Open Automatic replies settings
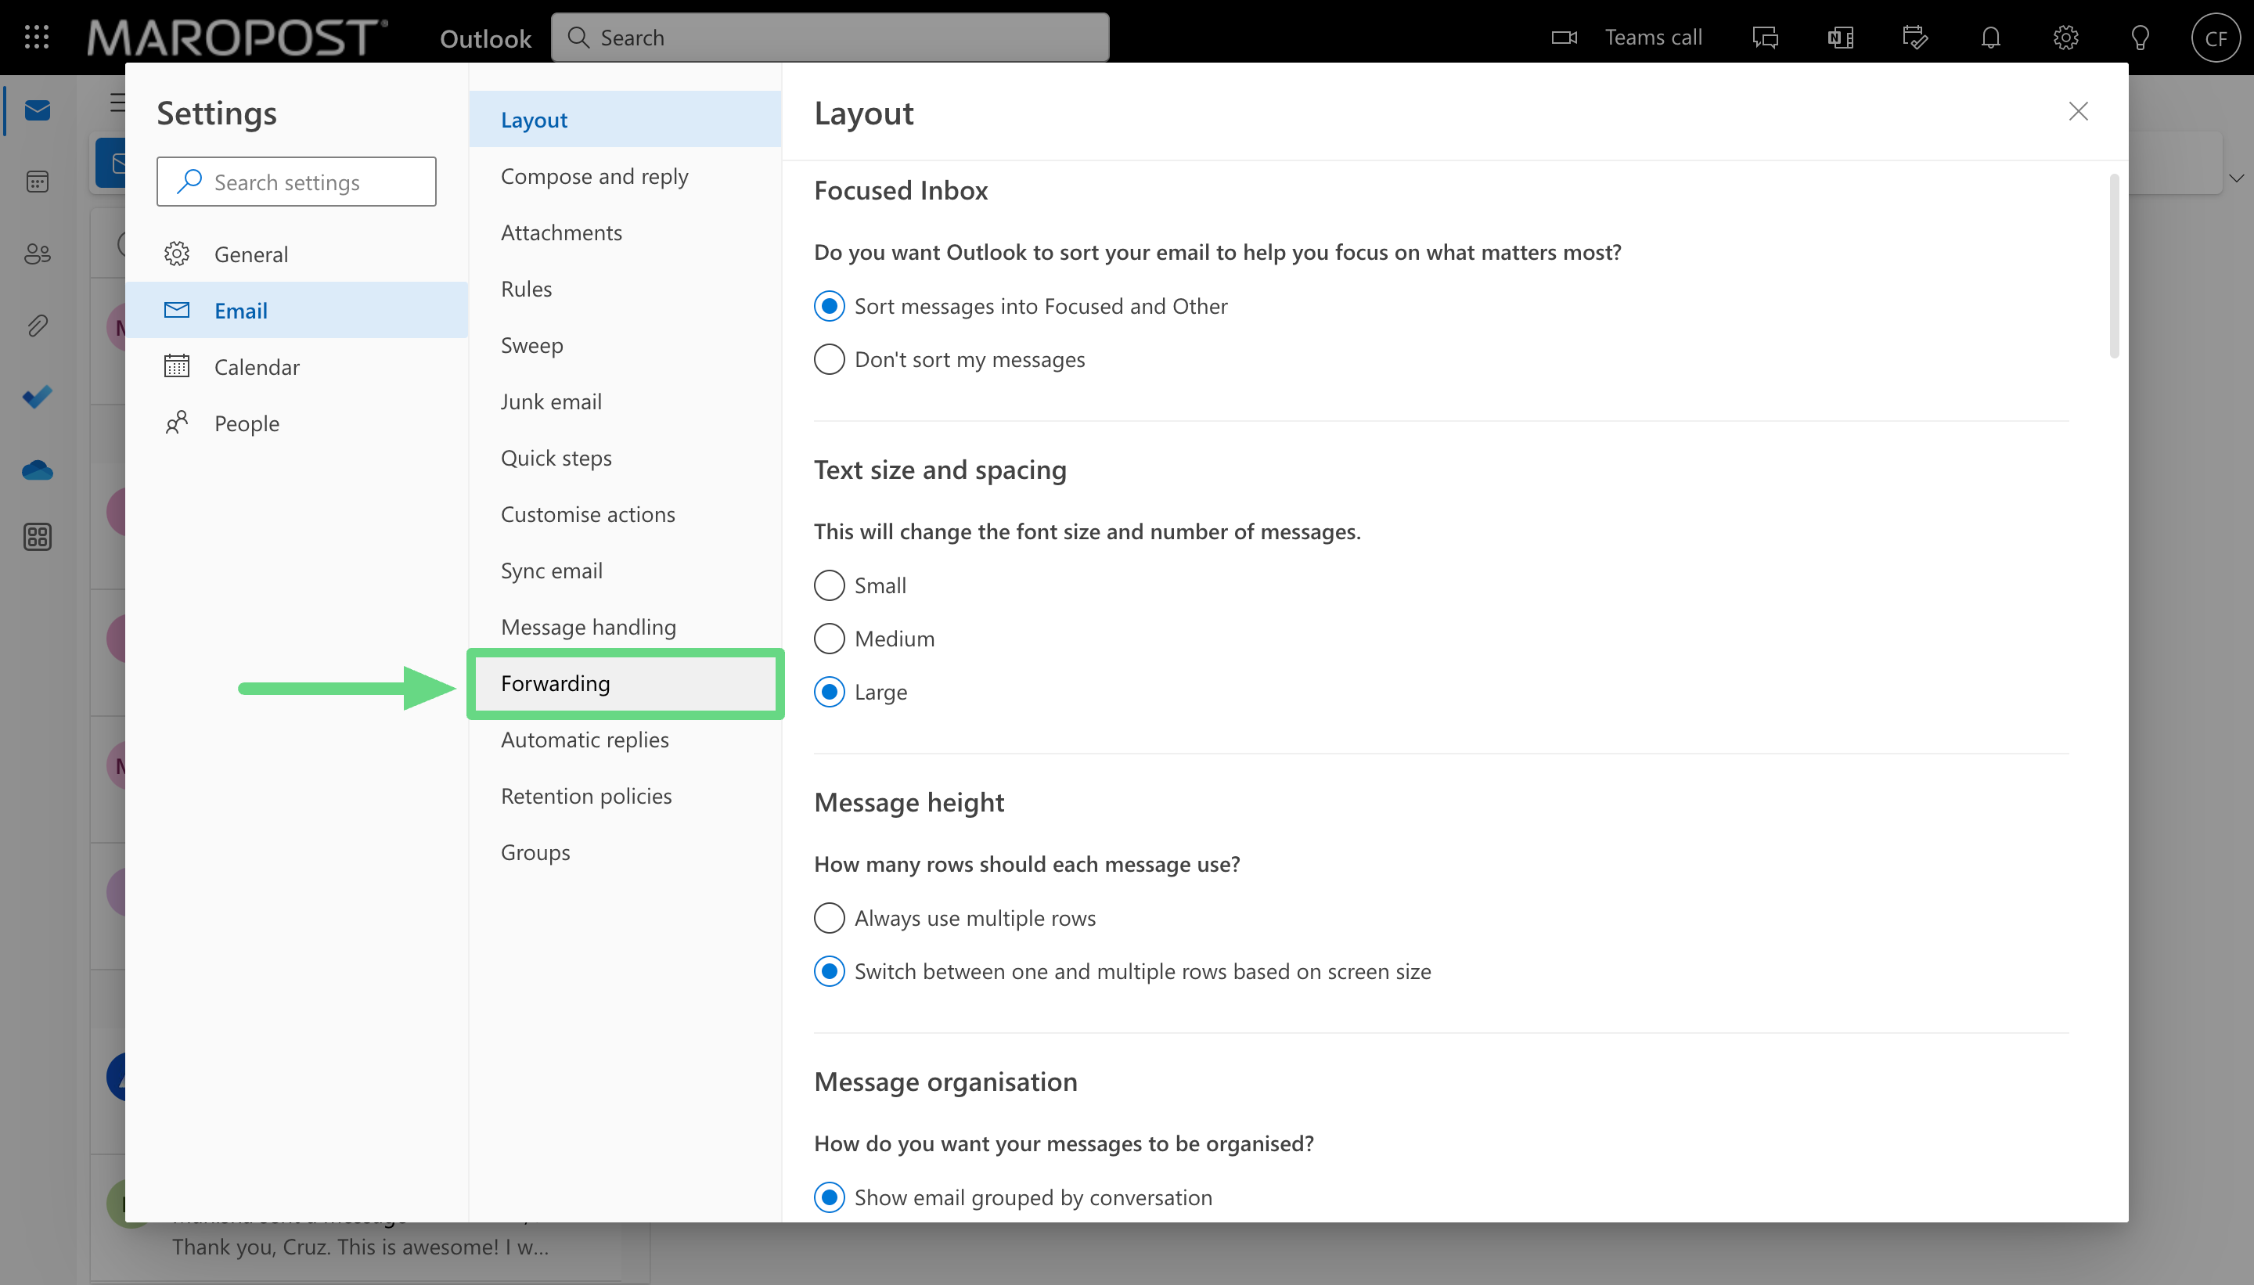The height and width of the screenshot is (1285, 2254). coord(625,740)
